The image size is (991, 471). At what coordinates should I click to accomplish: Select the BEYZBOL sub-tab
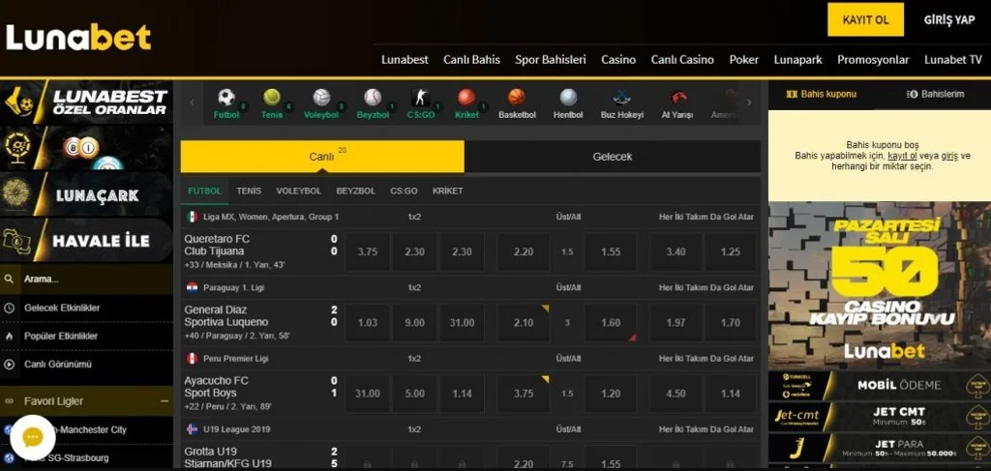click(356, 191)
